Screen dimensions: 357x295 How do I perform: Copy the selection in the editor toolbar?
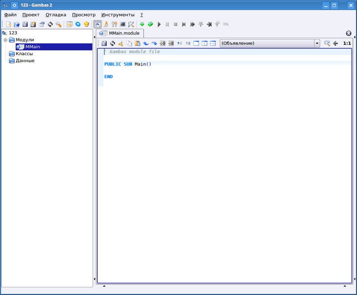click(129, 43)
